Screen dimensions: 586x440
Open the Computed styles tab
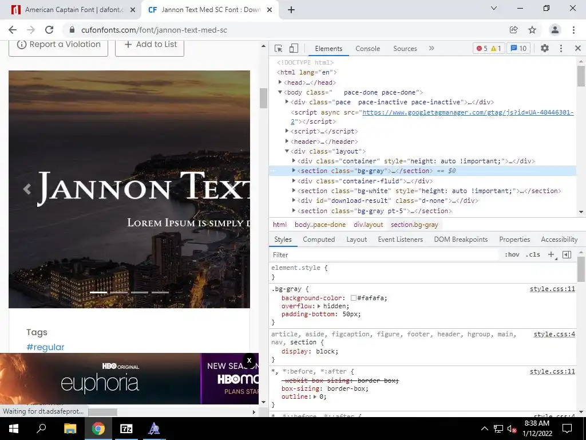click(319, 239)
